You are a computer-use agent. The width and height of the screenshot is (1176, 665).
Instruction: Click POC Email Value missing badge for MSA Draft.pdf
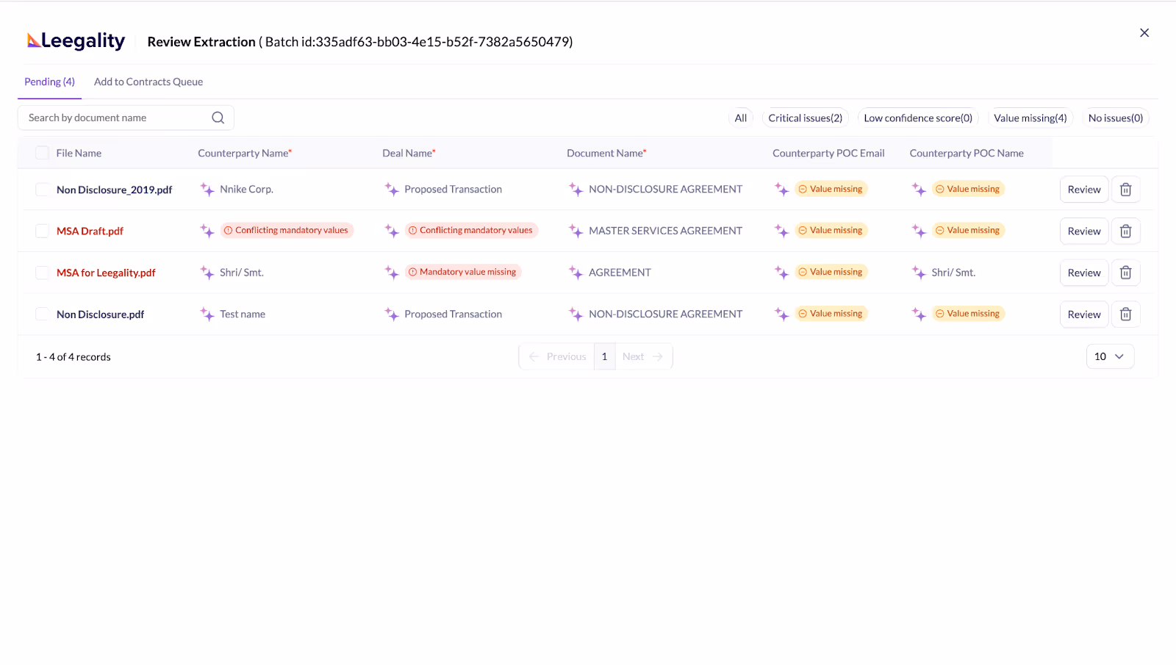point(831,231)
